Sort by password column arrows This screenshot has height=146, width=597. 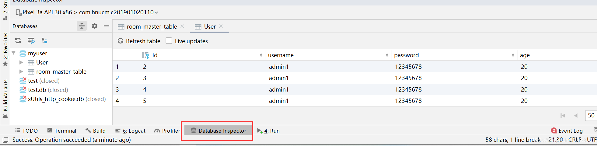(513, 55)
